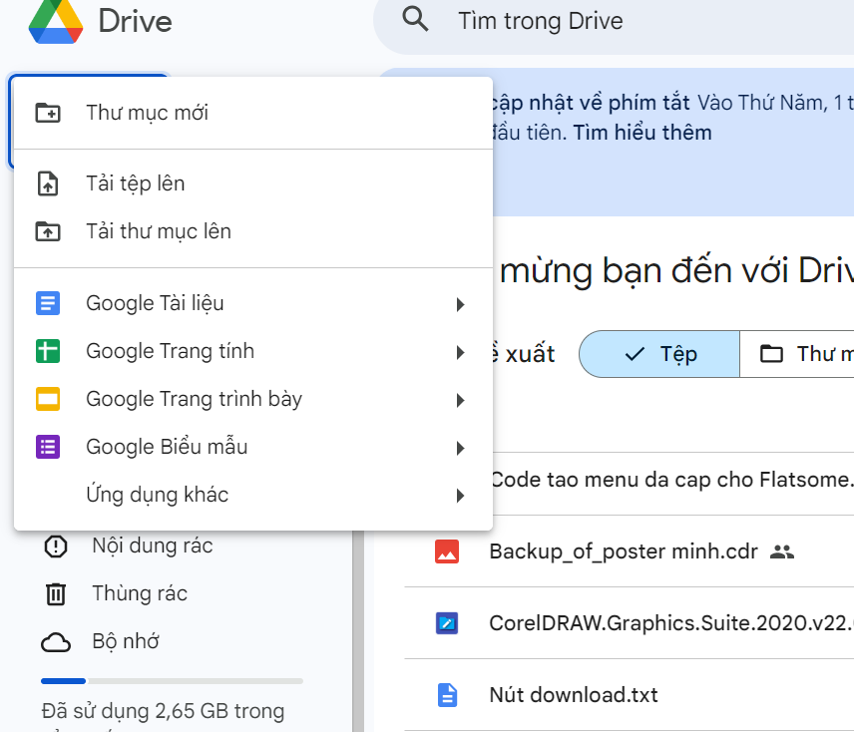Click the red image icon of Backup_of_poster
Image resolution: width=854 pixels, height=732 pixels.
coord(447,551)
